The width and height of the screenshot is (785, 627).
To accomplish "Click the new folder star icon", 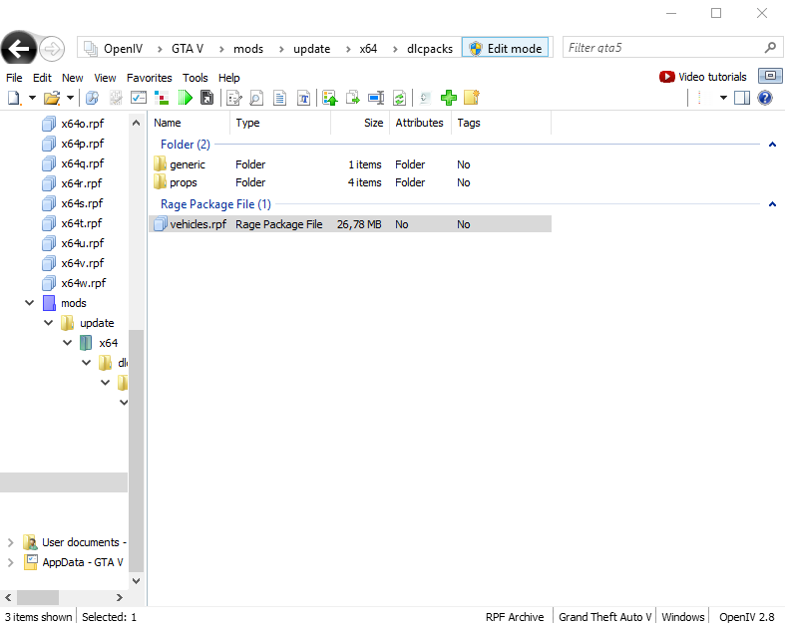I will click(472, 98).
